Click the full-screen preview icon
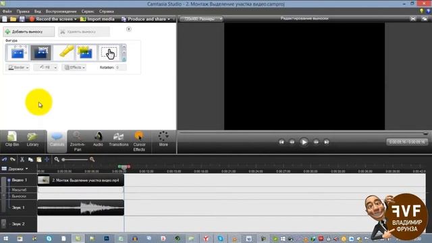 (413, 19)
